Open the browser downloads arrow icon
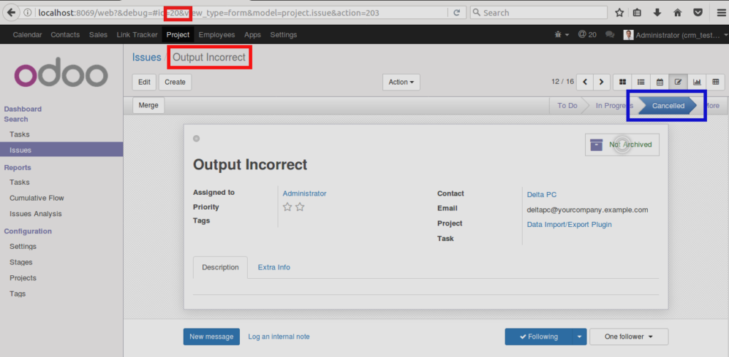The height and width of the screenshot is (357, 729). pos(657,13)
